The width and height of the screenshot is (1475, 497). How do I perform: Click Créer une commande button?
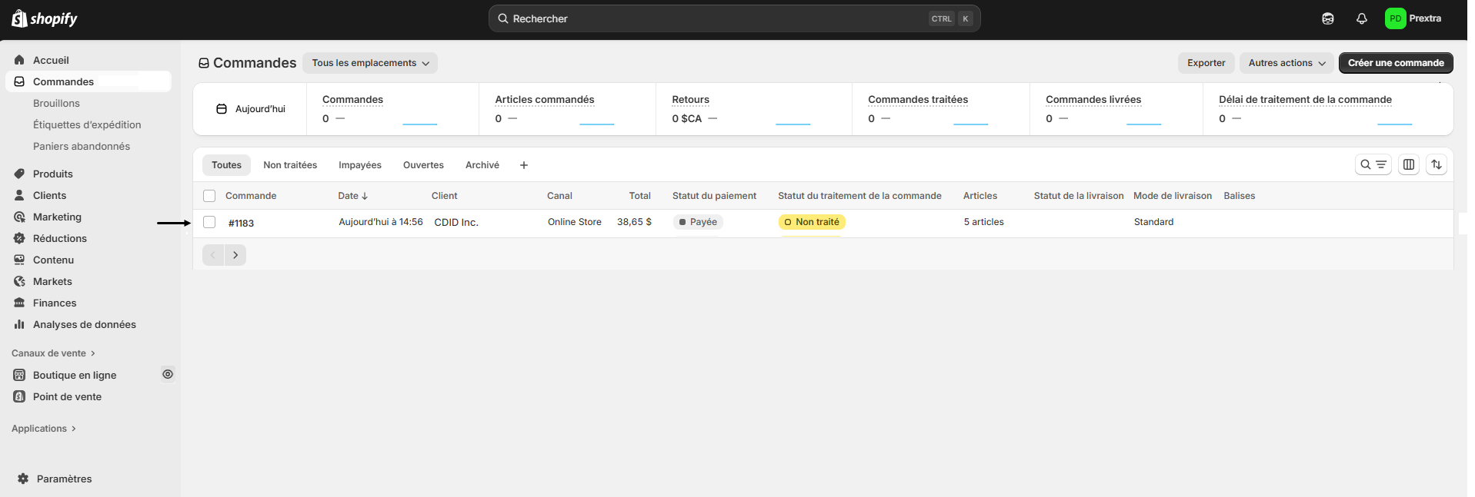click(x=1395, y=63)
